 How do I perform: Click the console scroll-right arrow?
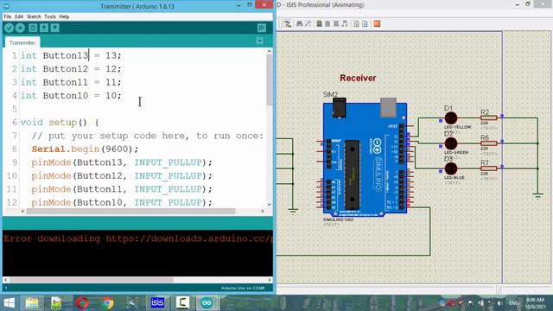pos(270,280)
